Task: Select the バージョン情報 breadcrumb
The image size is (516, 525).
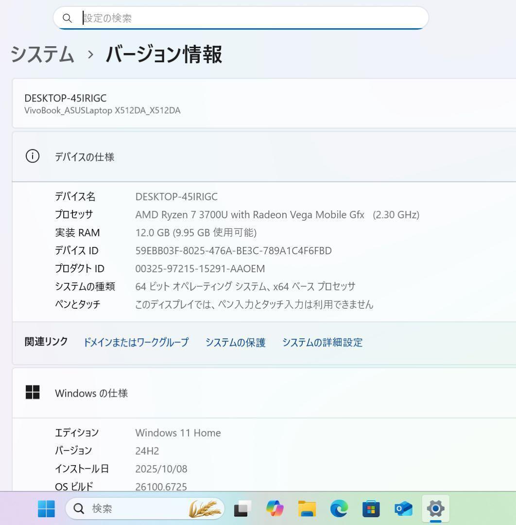Action: 164,55
